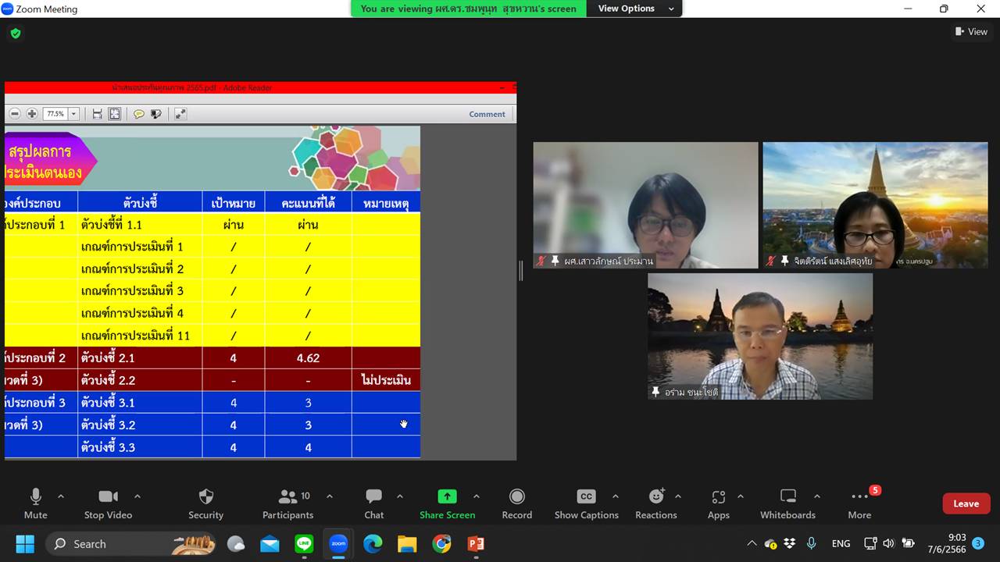Open Zoom Apps panel

(719, 503)
